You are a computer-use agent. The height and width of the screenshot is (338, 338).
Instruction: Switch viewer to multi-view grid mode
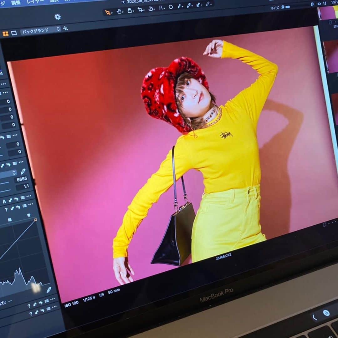tap(5, 33)
